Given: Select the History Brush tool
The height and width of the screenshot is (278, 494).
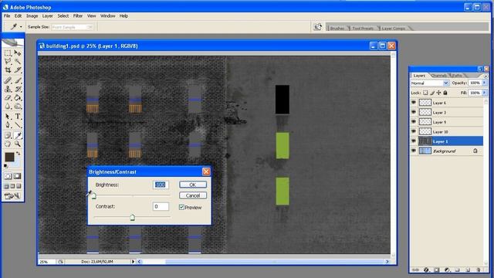Looking at the screenshot, I should click(18, 90).
